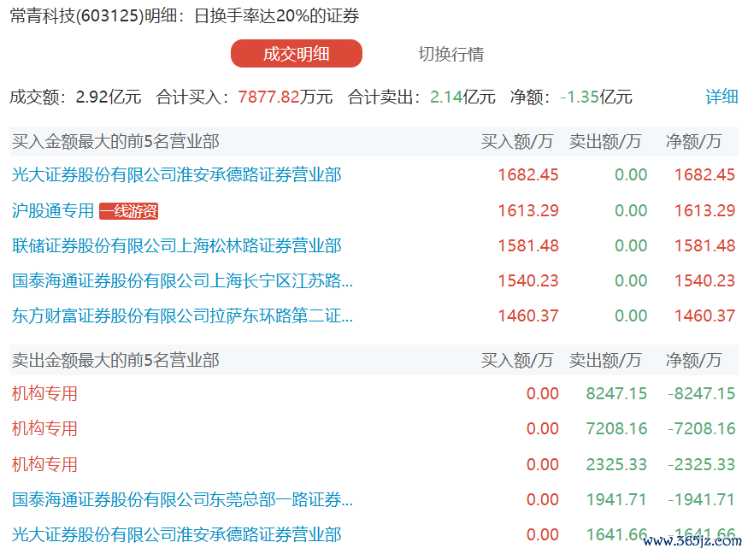This screenshot has height=554, width=748.
Task: Click sell amount 8247.15 cell
Action: point(616,393)
